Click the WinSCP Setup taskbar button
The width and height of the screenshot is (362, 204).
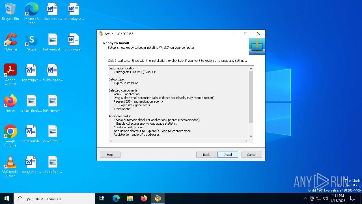point(158,198)
